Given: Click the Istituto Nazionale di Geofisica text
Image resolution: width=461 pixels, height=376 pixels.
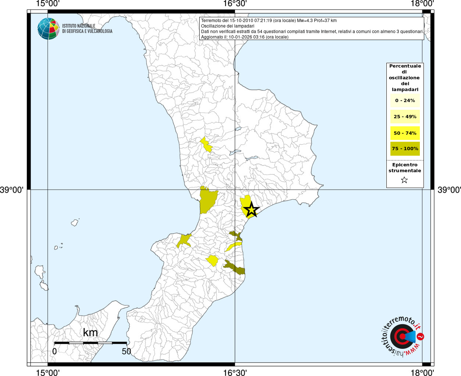Looking at the screenshot, I should [x=87, y=29].
